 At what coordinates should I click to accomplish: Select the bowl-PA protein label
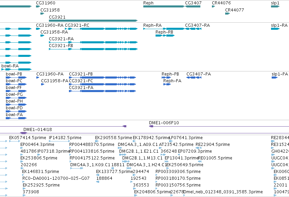pyautogui.click(x=14, y=115)
